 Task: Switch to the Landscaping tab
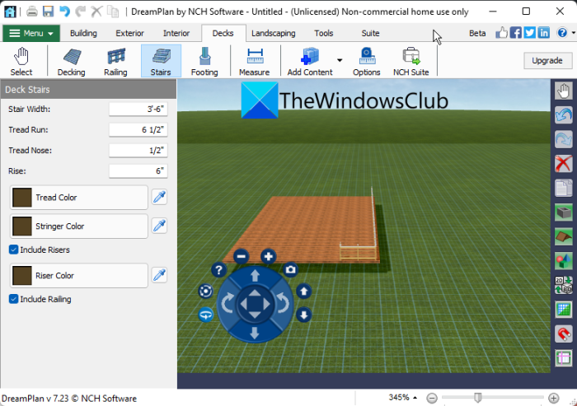274,33
